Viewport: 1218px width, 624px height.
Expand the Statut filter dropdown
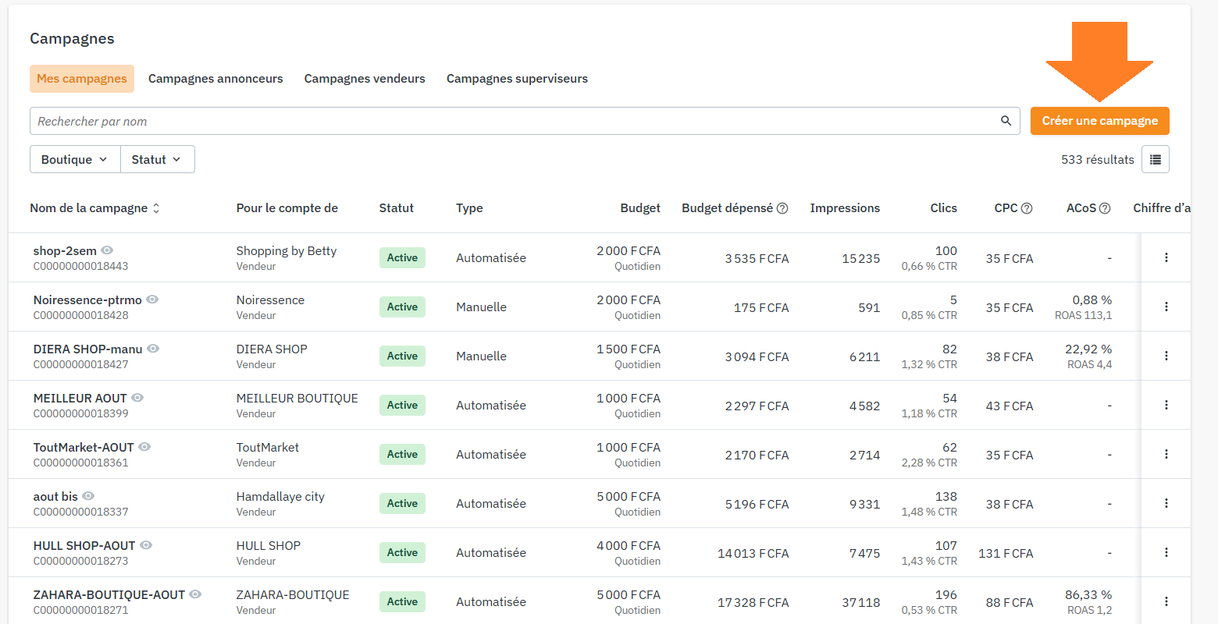[157, 159]
